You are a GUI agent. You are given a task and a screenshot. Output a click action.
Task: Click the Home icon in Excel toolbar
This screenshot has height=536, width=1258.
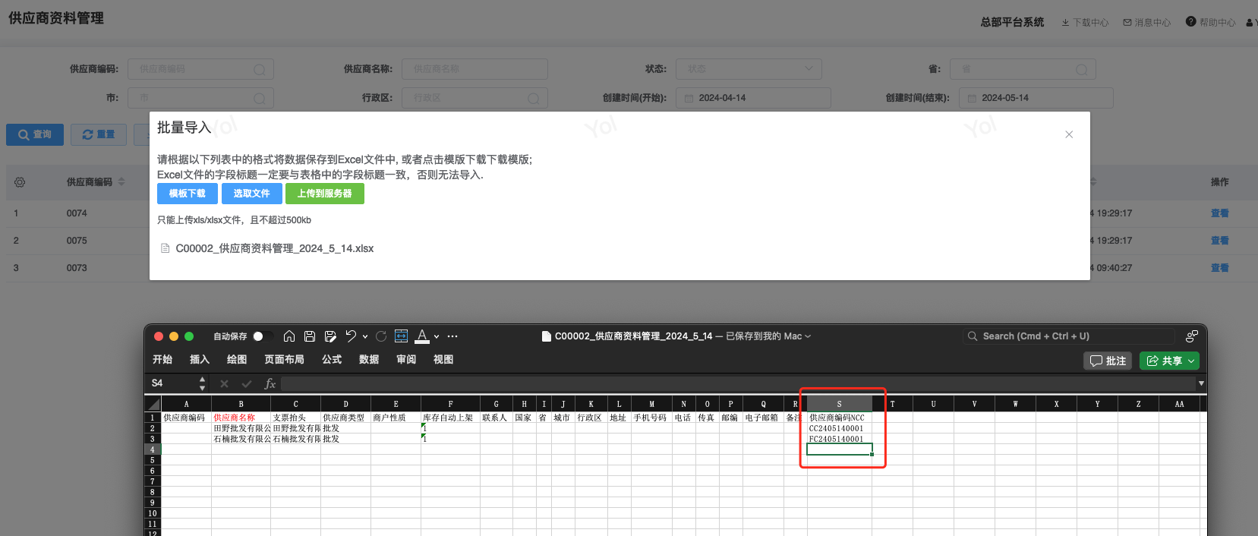point(289,336)
